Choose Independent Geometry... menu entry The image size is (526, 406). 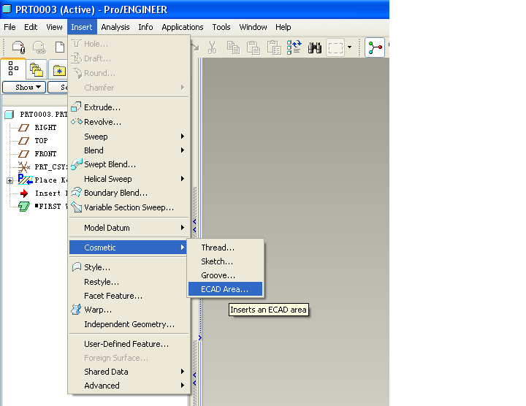(x=129, y=324)
